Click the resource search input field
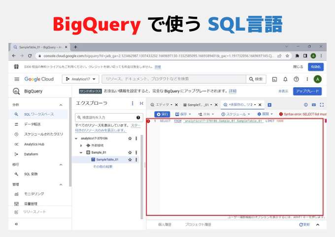 click(174, 79)
